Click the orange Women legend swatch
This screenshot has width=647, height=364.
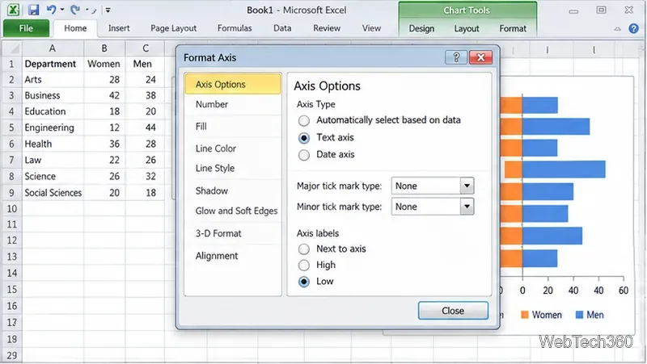pos(524,315)
